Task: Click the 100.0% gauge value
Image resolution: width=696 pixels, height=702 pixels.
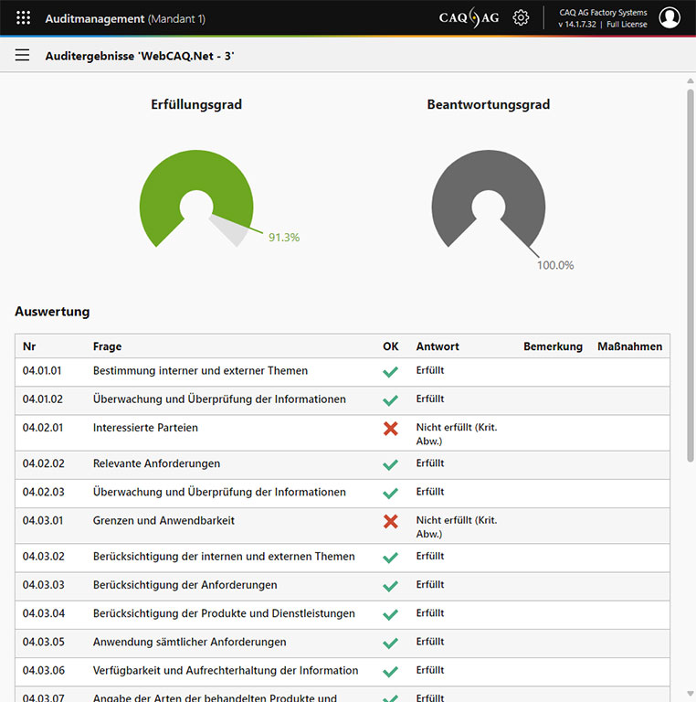Action: coord(555,265)
